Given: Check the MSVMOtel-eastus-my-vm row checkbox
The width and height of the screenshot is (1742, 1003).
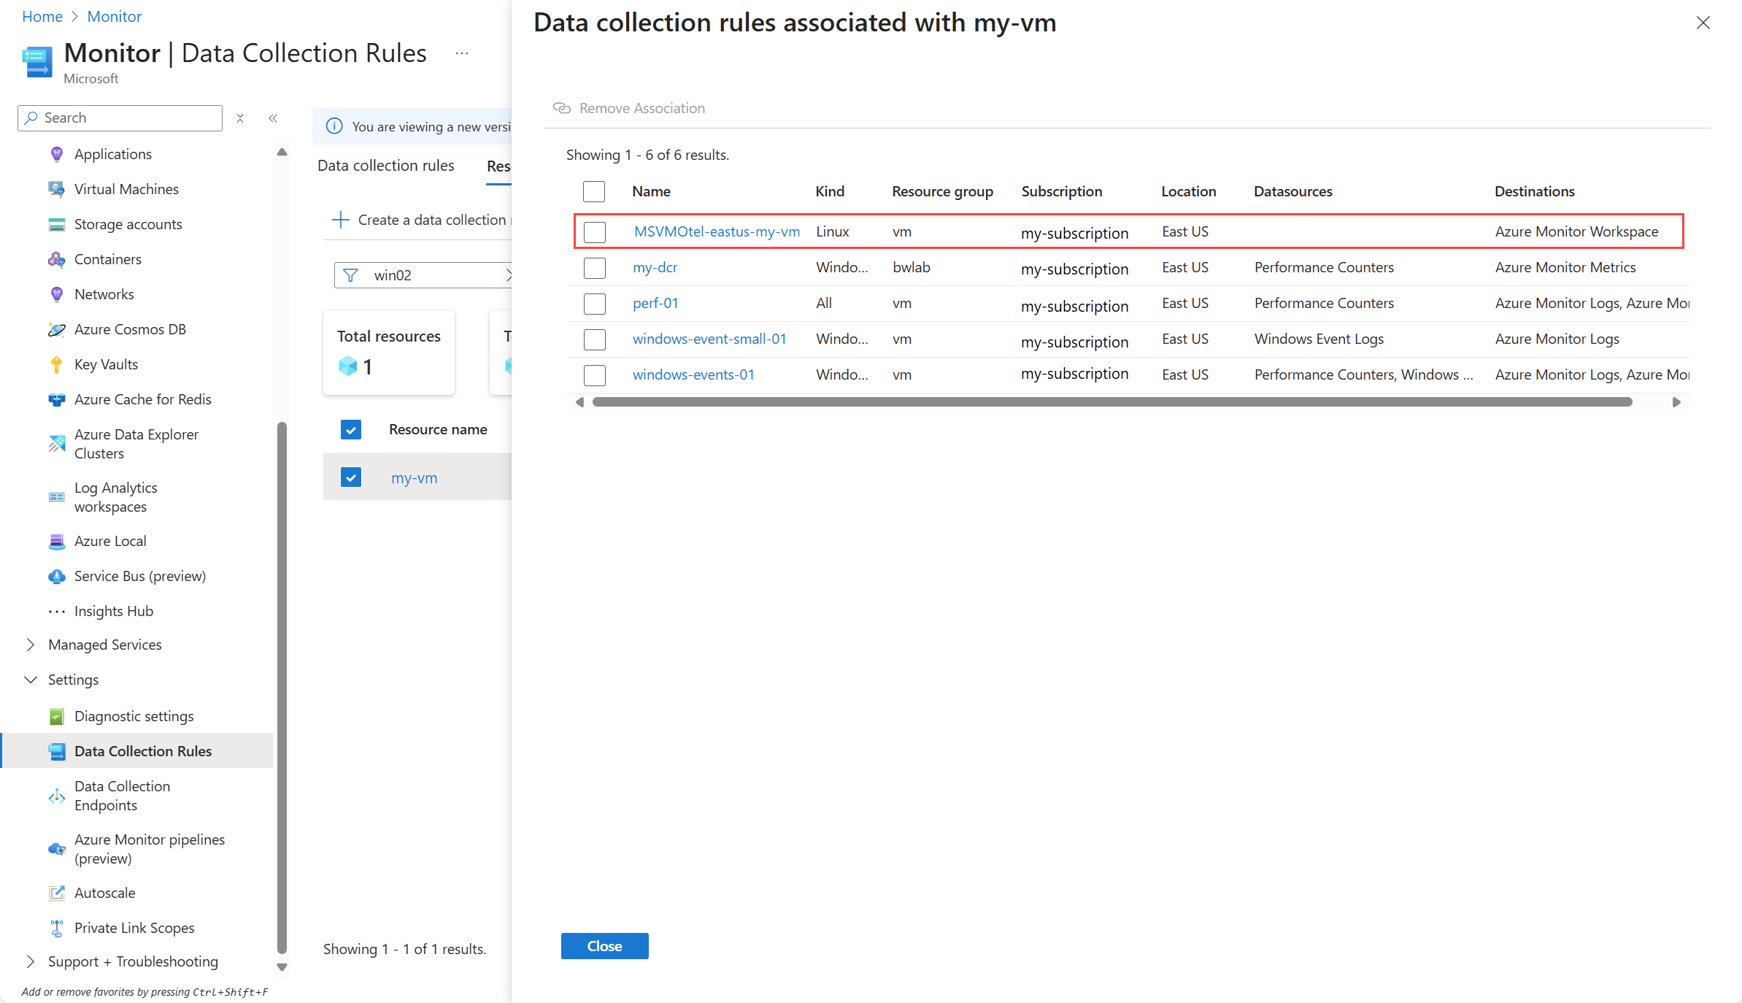Looking at the screenshot, I should coord(595,232).
